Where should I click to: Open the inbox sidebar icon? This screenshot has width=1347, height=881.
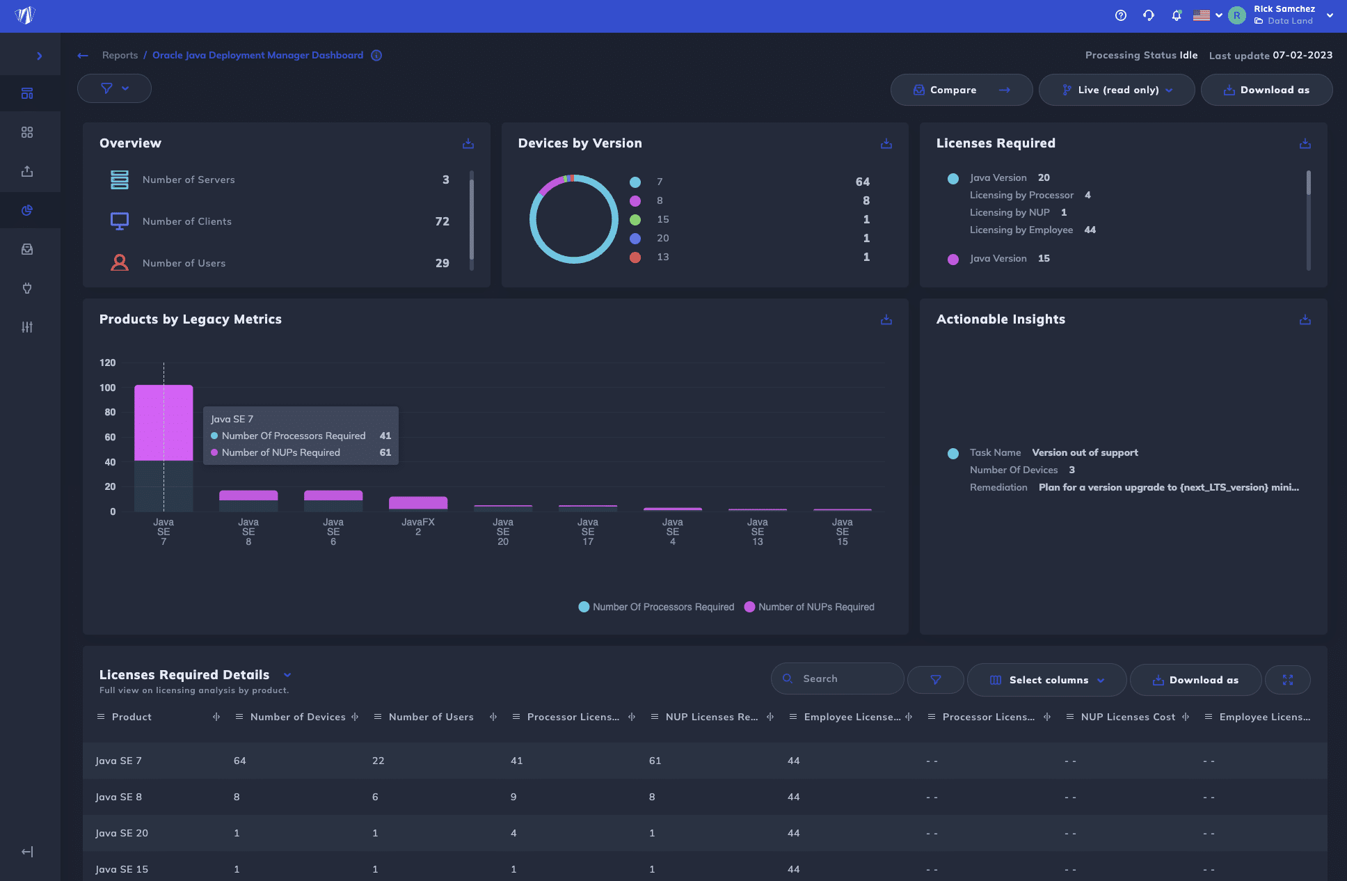pos(27,249)
